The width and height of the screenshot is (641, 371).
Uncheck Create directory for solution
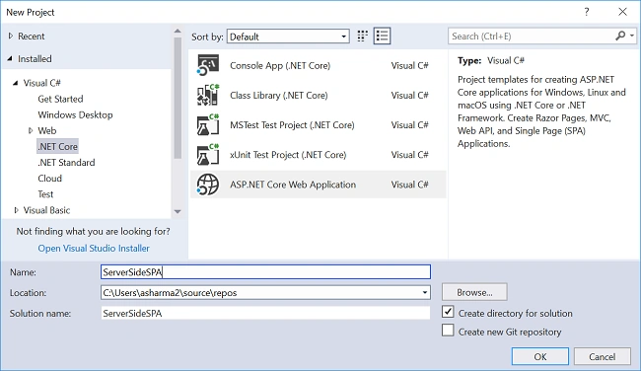point(448,312)
